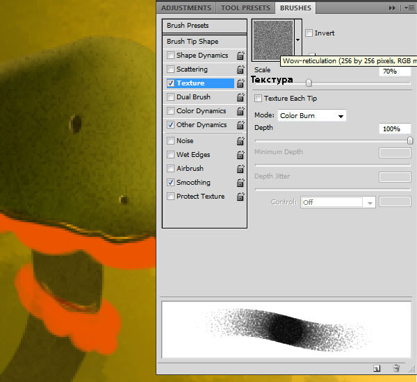Click the lock icon beside Smoothing
Viewport: 417px width, 382px height.
[x=240, y=183]
